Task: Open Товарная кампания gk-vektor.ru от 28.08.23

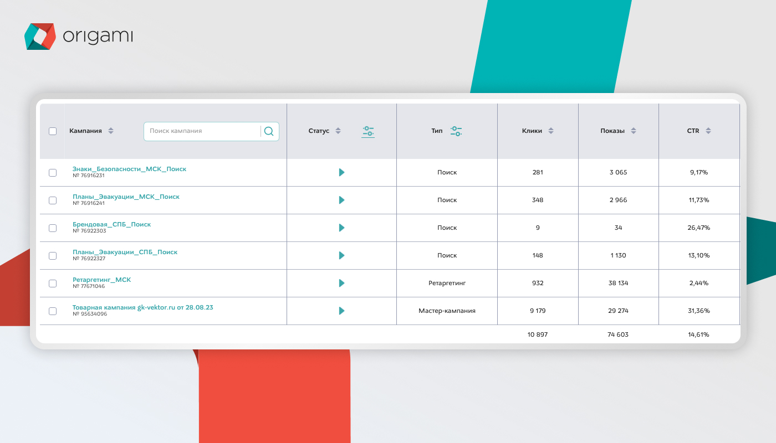Action: tap(142, 307)
